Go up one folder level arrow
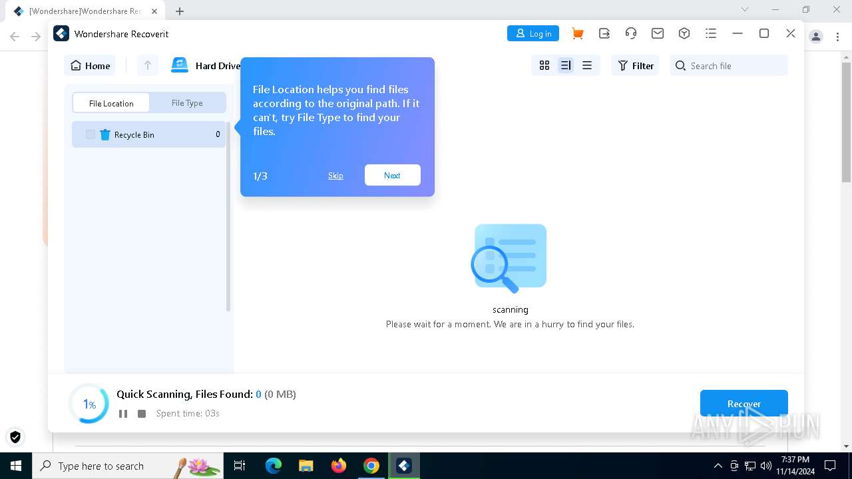Viewport: 852px width, 479px height. click(x=148, y=65)
